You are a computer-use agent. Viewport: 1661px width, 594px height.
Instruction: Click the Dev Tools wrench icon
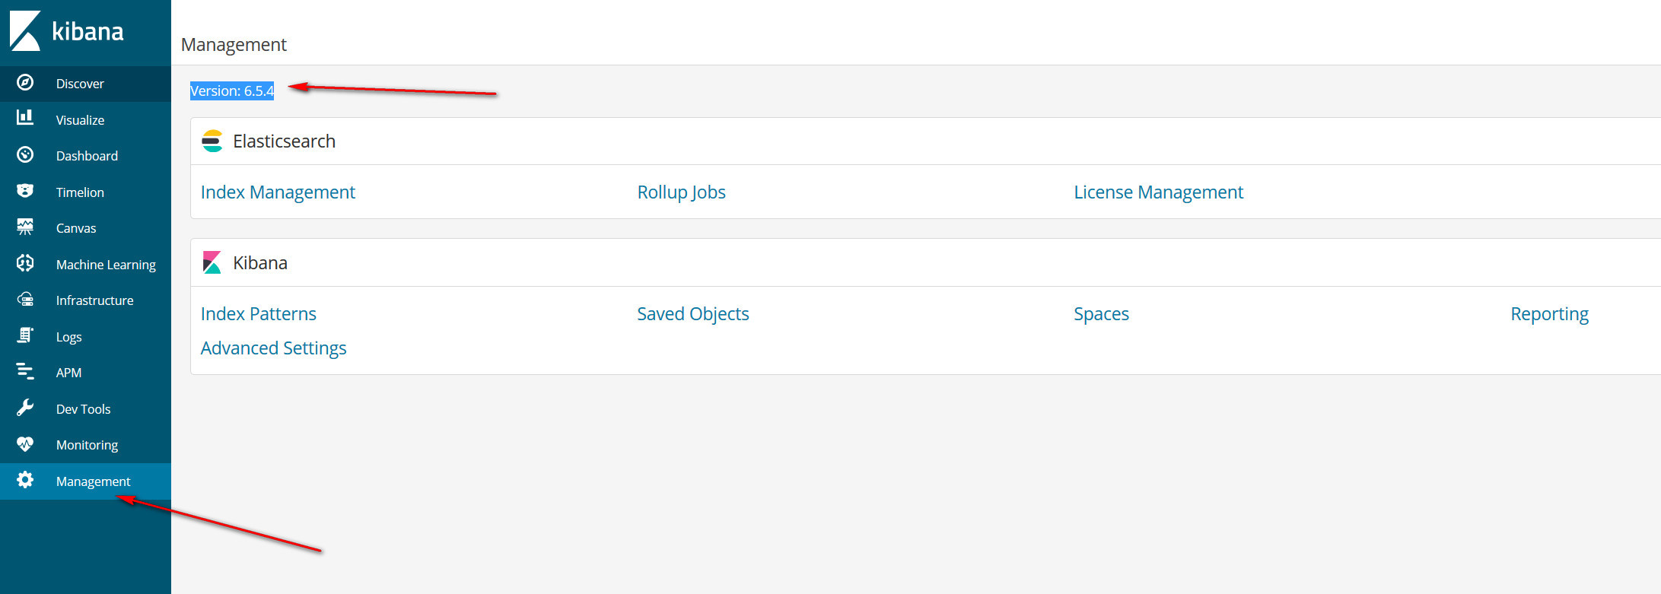(25, 408)
